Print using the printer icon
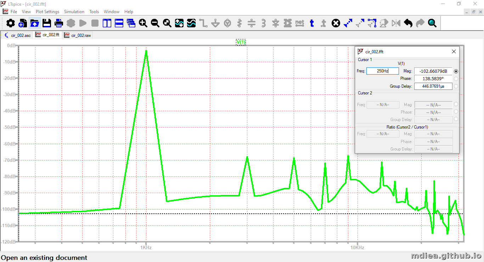This screenshot has width=484, height=262. [x=59, y=23]
